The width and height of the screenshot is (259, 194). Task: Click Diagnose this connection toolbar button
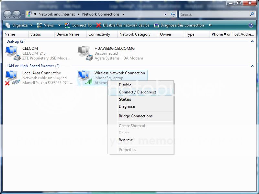coord(179,25)
